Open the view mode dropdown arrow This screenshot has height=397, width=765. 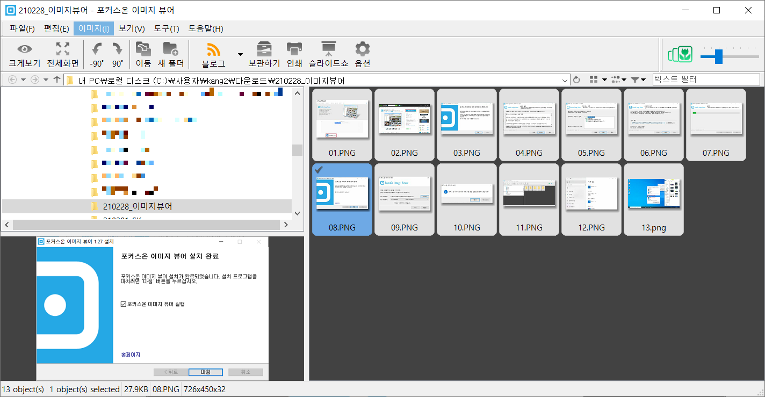coord(604,80)
